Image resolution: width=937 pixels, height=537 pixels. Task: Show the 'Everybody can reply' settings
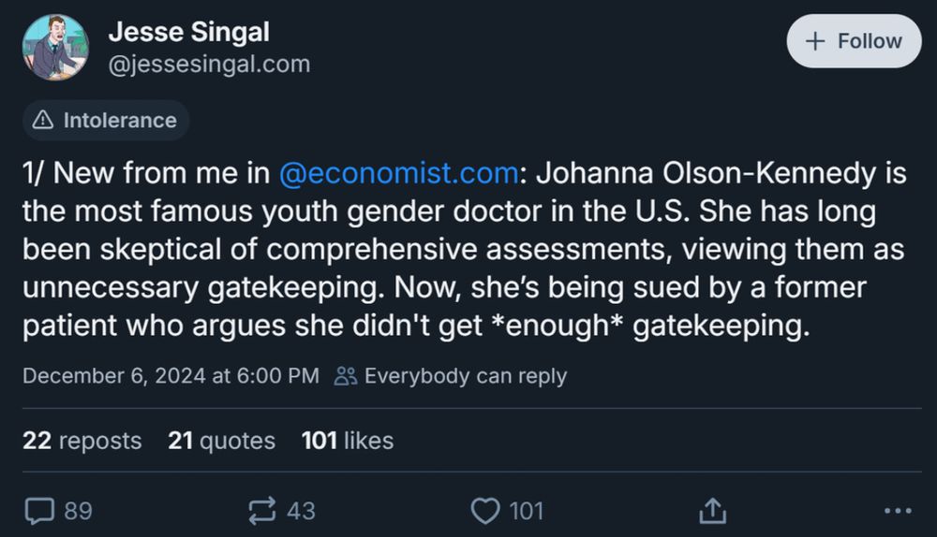click(x=465, y=376)
